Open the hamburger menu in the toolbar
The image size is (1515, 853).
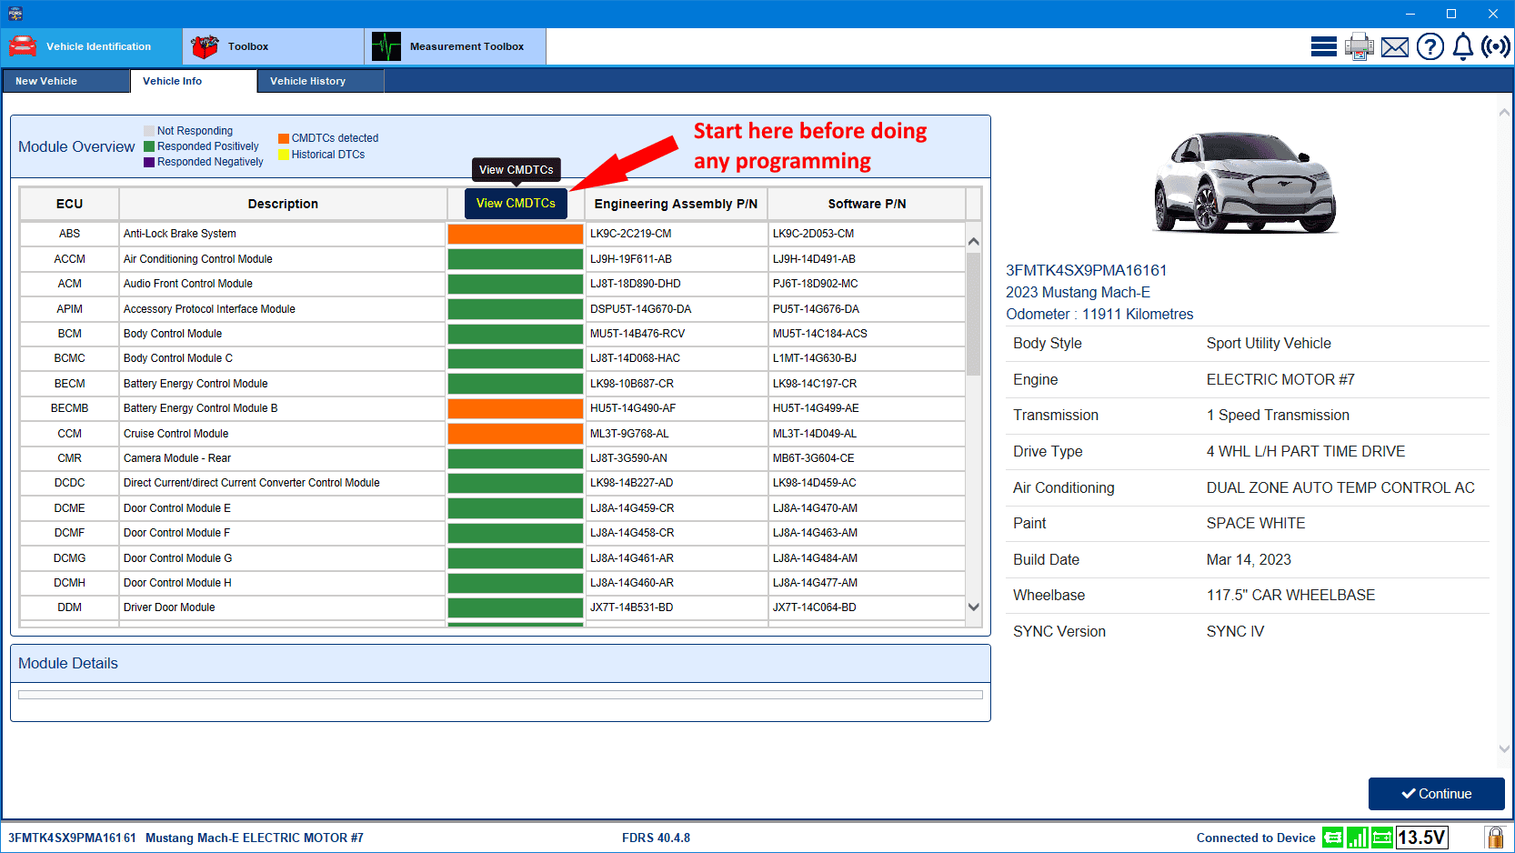click(x=1324, y=45)
